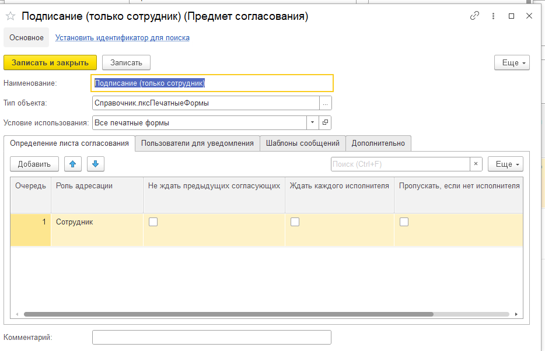Expand the Условие использования dropdown
Image resolution: width=545 pixels, height=351 pixels.
click(313, 122)
